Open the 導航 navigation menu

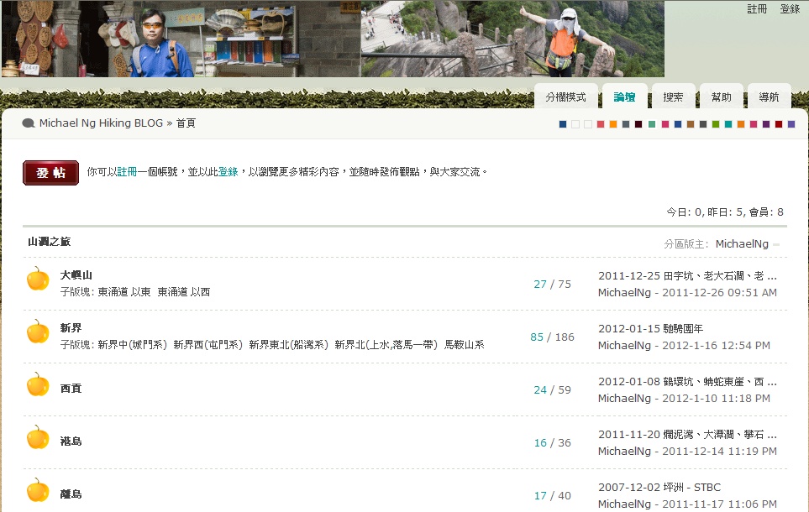click(x=769, y=97)
